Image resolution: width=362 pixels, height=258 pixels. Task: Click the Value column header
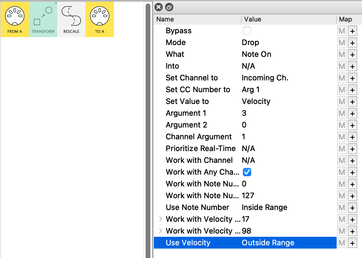[x=253, y=19]
